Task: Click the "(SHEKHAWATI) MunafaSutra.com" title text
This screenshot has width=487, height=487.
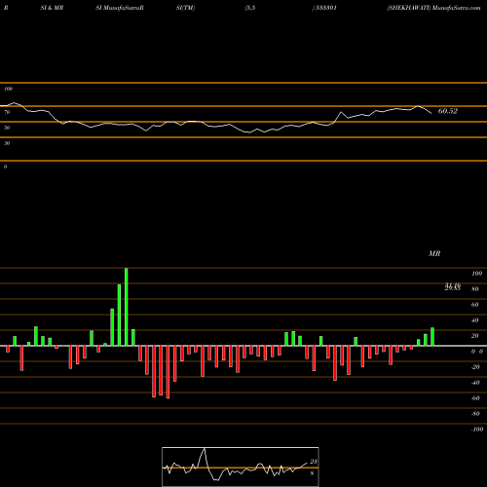Action: (x=433, y=8)
